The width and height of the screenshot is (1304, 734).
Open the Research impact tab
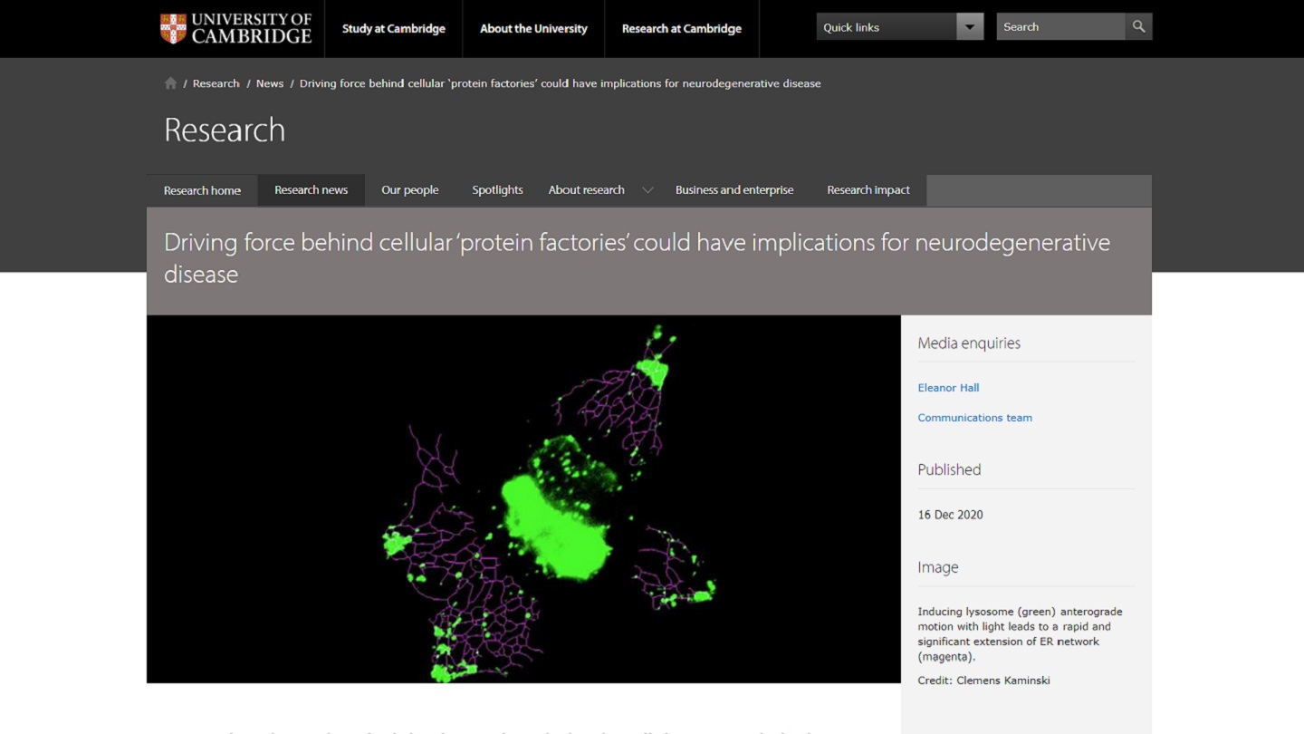(868, 190)
